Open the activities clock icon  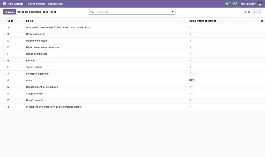click(234, 4)
